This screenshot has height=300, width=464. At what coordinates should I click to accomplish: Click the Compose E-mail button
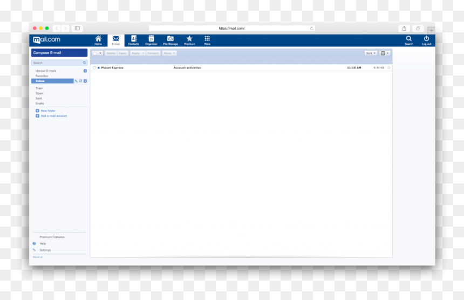tap(59, 53)
